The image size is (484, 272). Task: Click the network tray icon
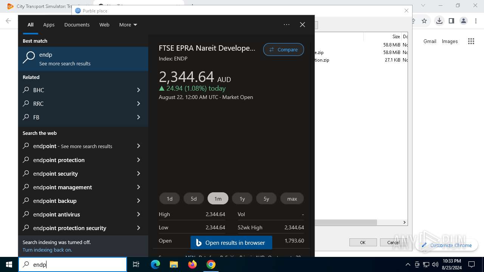(x=426, y=264)
